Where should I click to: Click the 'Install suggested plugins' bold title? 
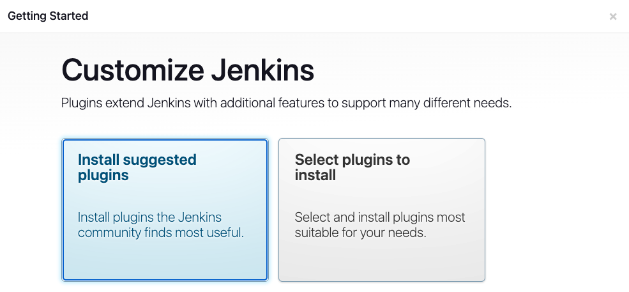pyautogui.click(x=137, y=167)
